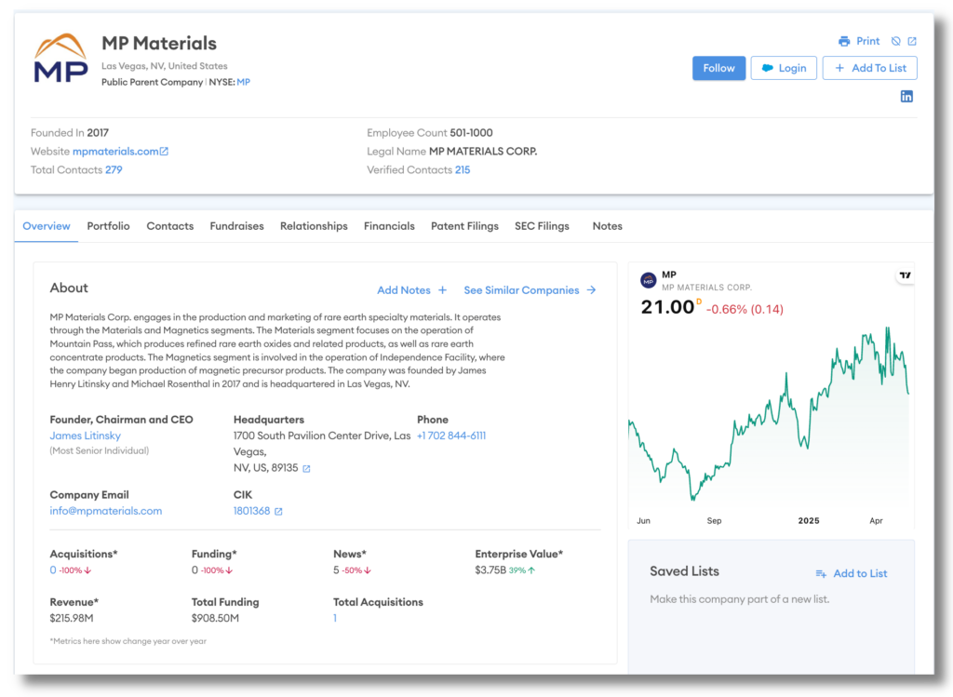Click the 2025 label on chart axis
This screenshot has height=697, width=953.
point(809,521)
